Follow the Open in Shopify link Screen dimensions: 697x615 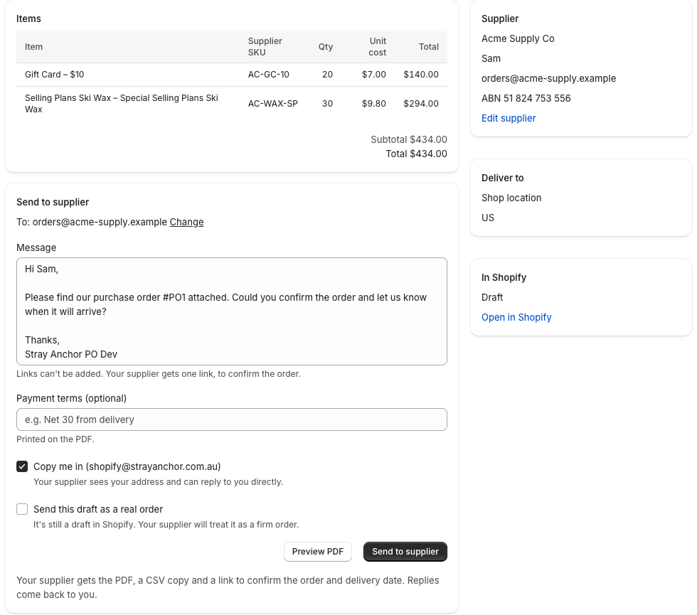[x=516, y=317]
